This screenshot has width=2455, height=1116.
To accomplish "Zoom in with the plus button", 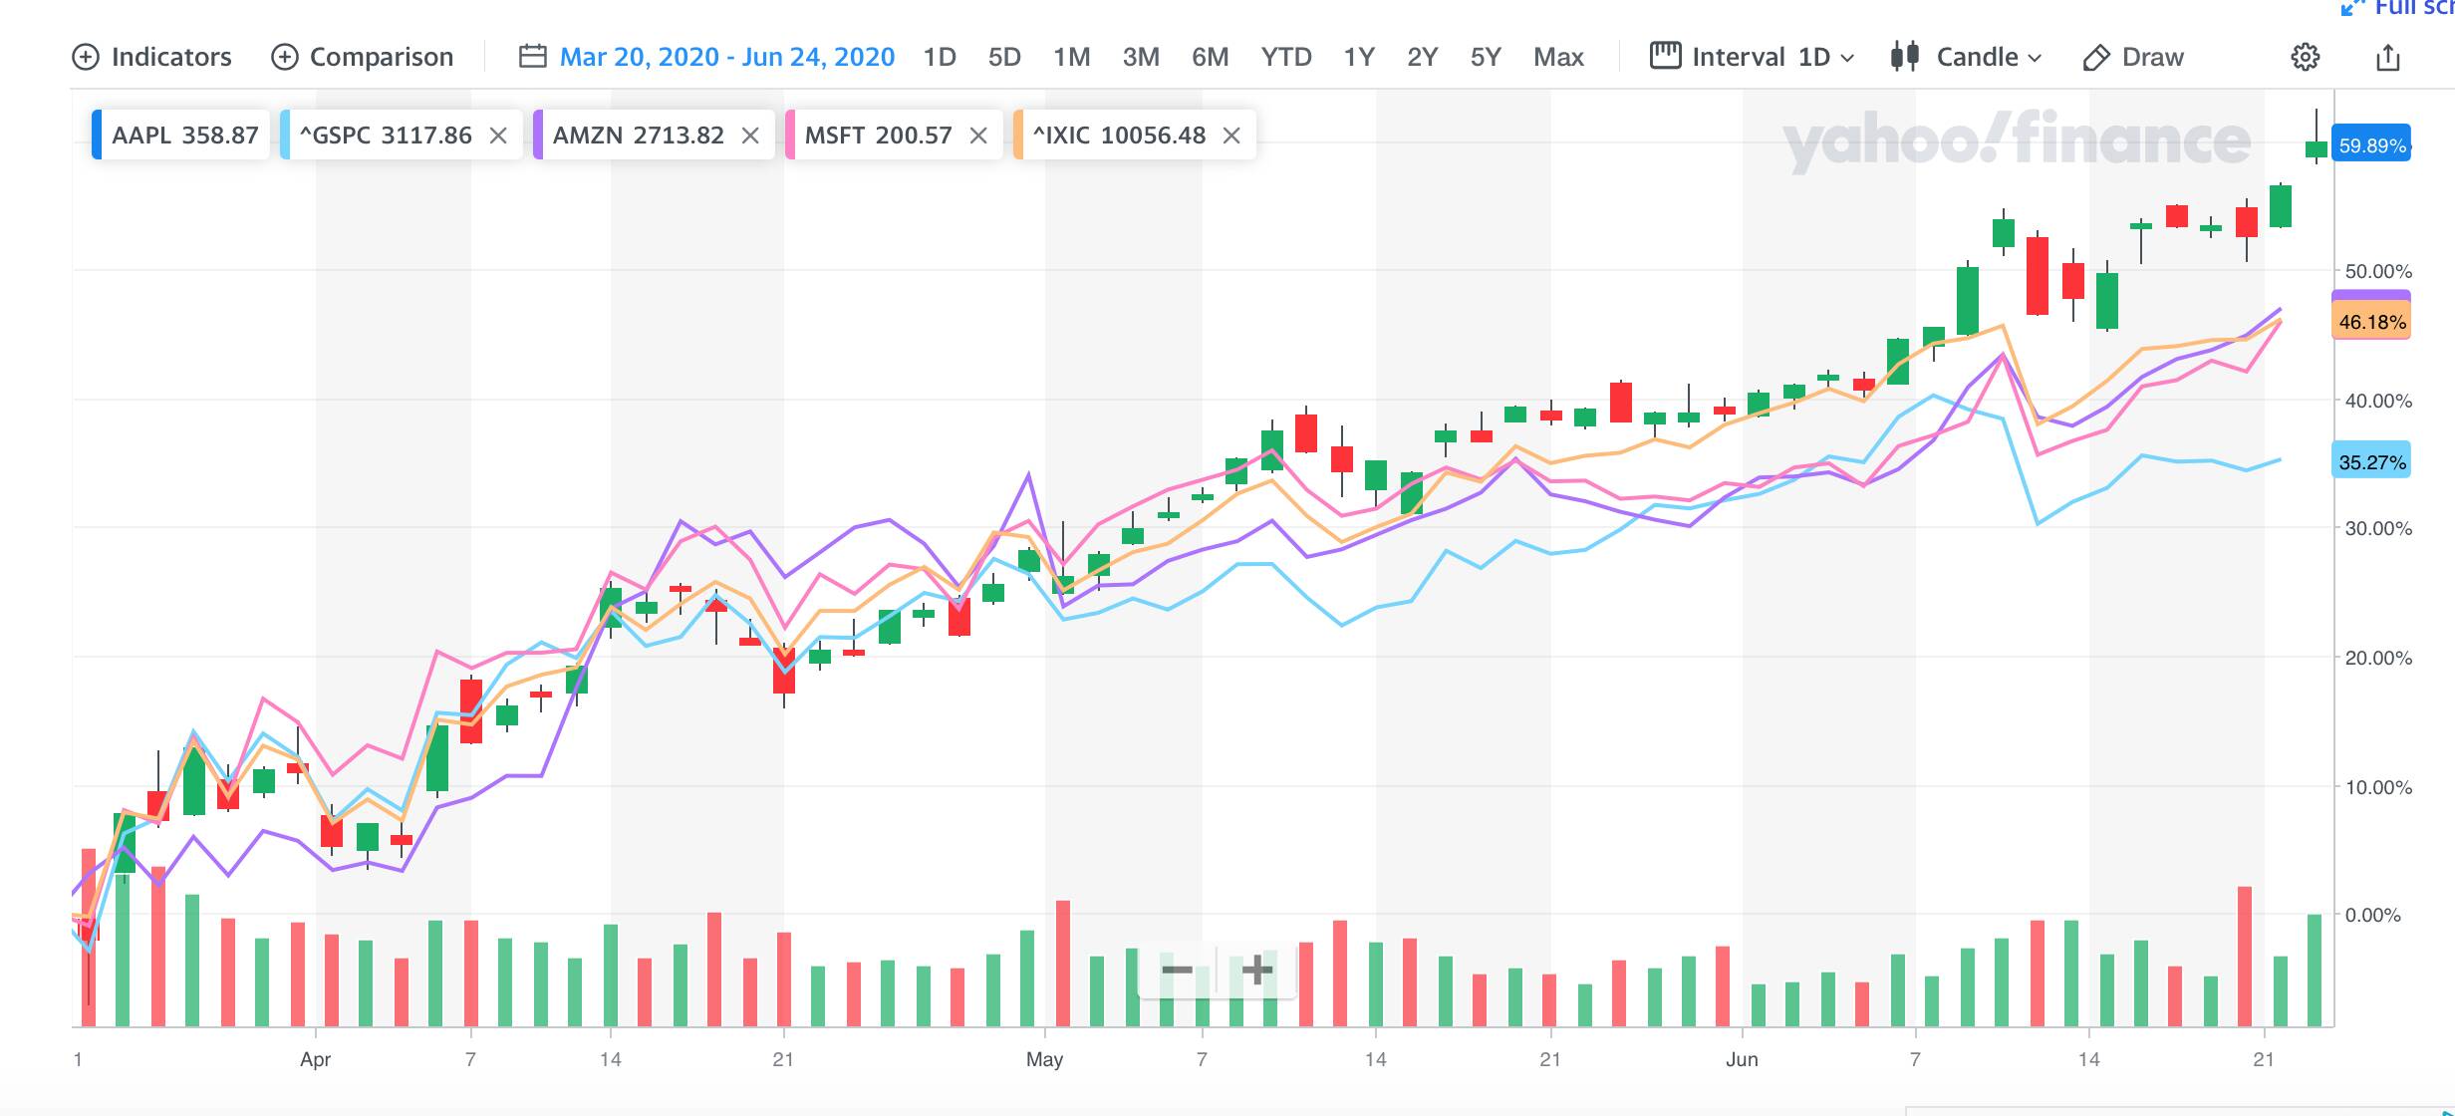I will pyautogui.click(x=1257, y=970).
